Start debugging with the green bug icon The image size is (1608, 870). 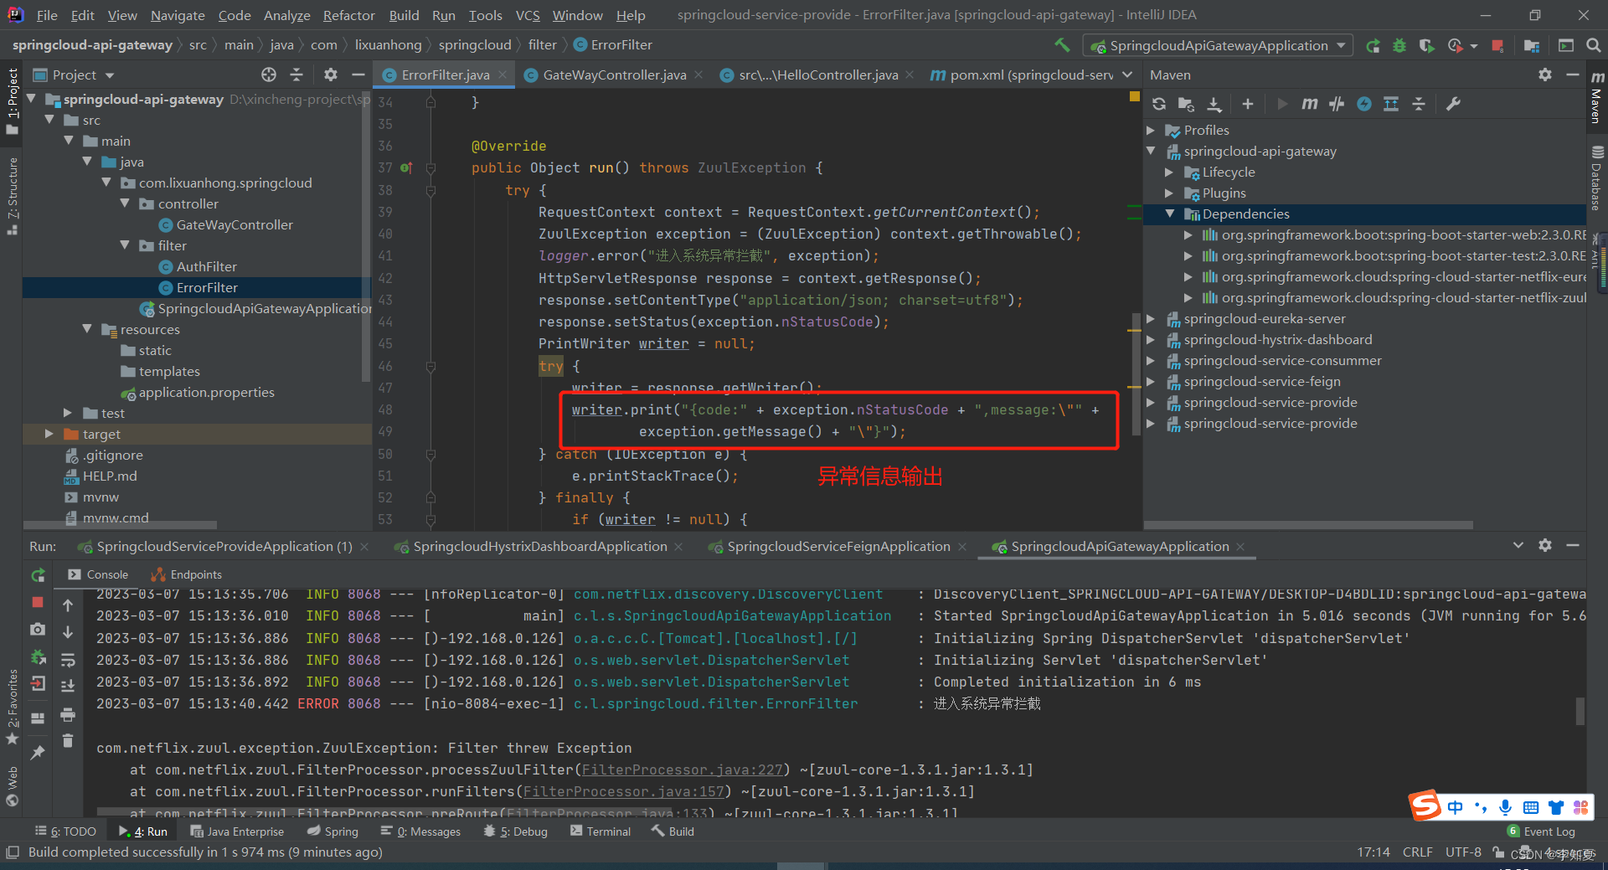(1399, 46)
